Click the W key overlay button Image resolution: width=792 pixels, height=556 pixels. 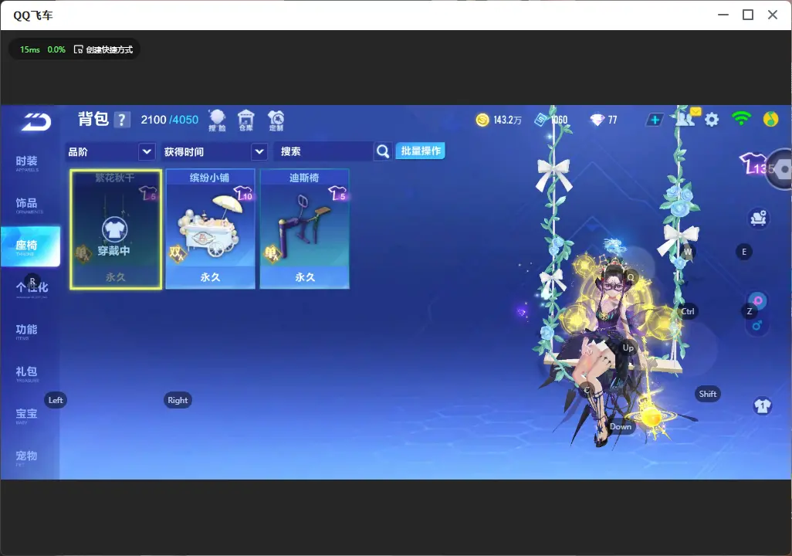point(688,252)
